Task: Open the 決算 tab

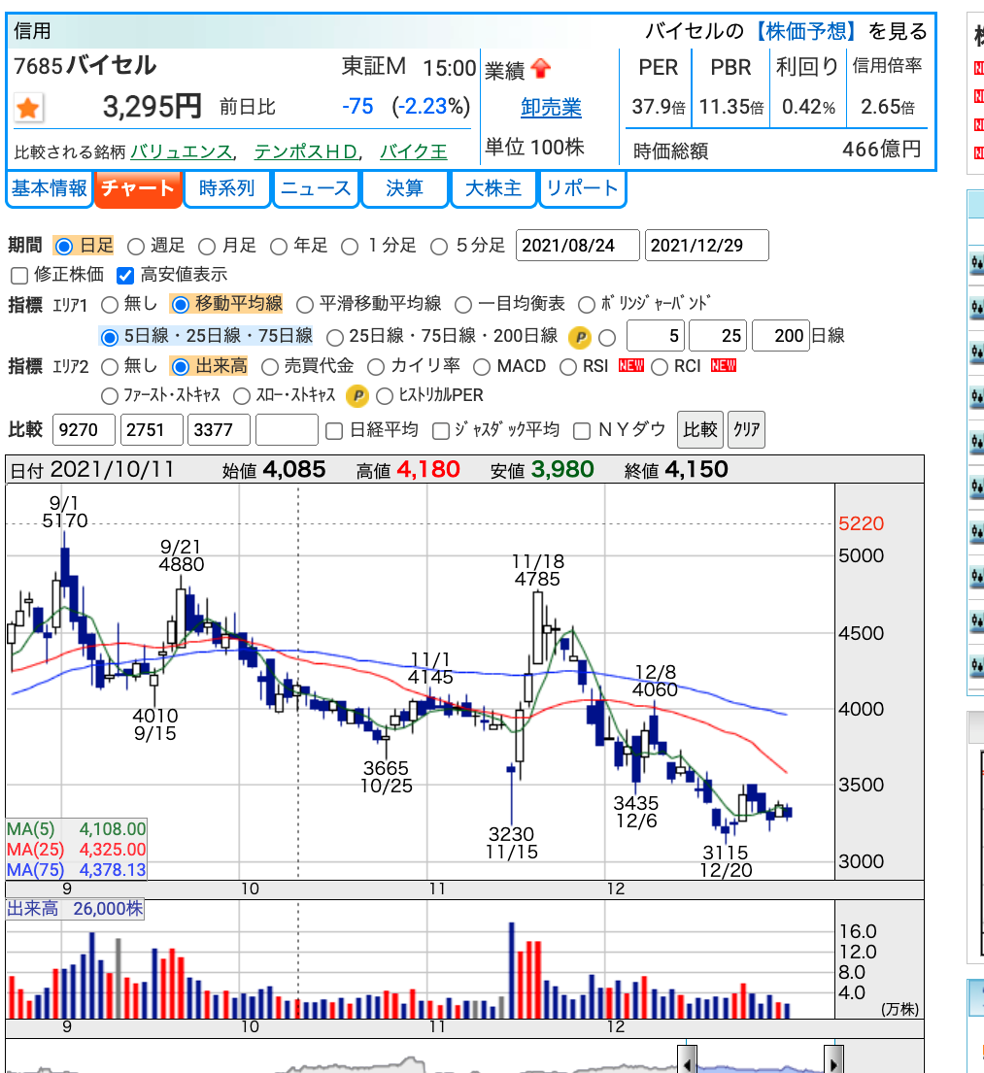Action: pos(404,188)
